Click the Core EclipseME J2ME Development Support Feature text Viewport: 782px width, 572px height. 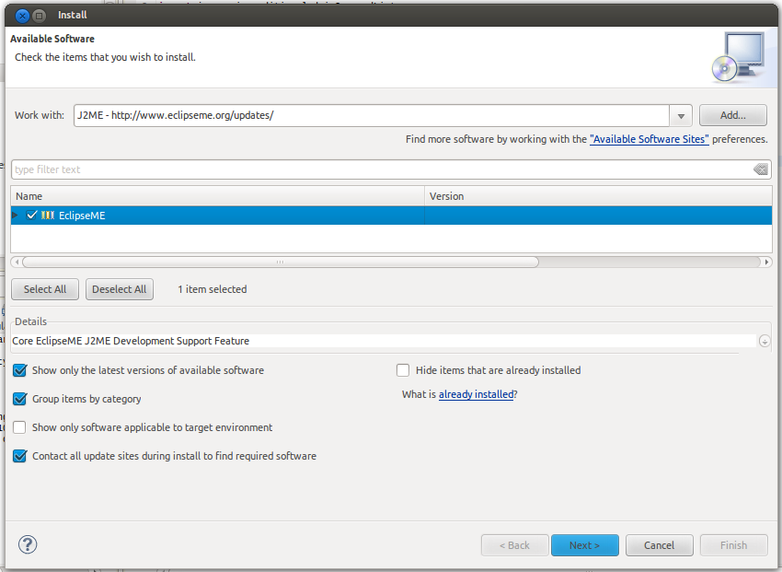(131, 341)
